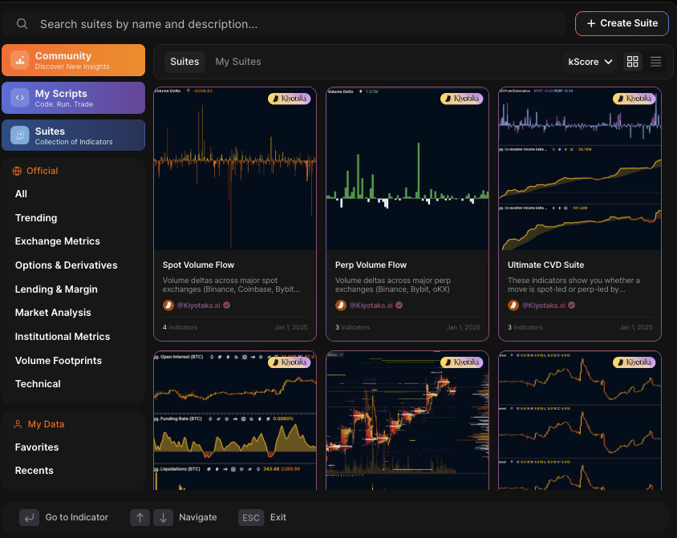Screen dimensions: 677x538
Task: Click the Create Suite button
Action: tap(622, 23)
